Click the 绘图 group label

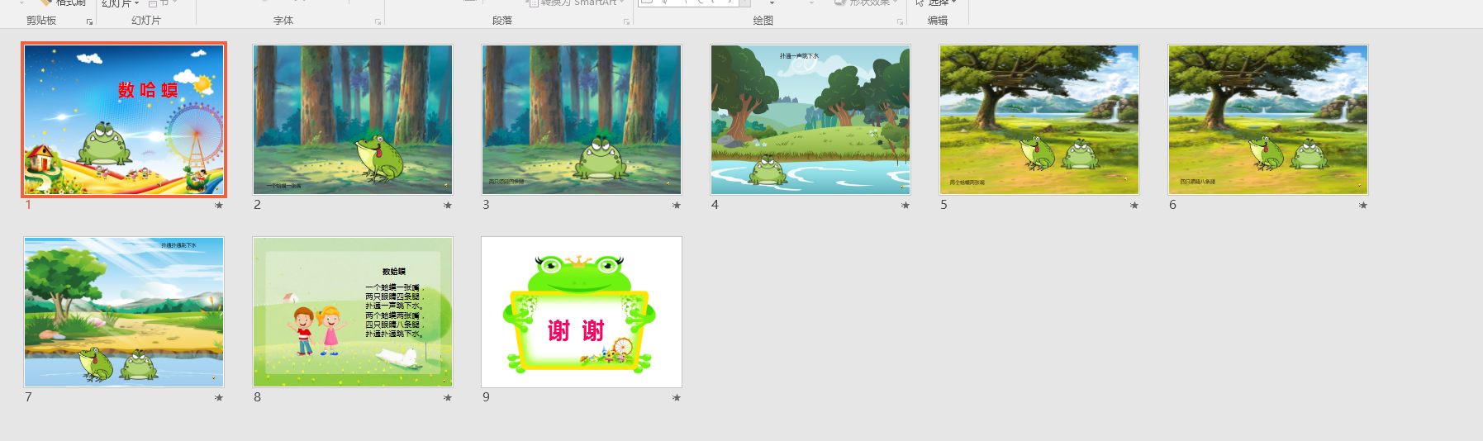click(763, 21)
